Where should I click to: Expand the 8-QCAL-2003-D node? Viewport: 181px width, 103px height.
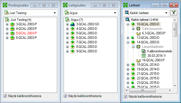pyautogui.click(x=68, y=47)
